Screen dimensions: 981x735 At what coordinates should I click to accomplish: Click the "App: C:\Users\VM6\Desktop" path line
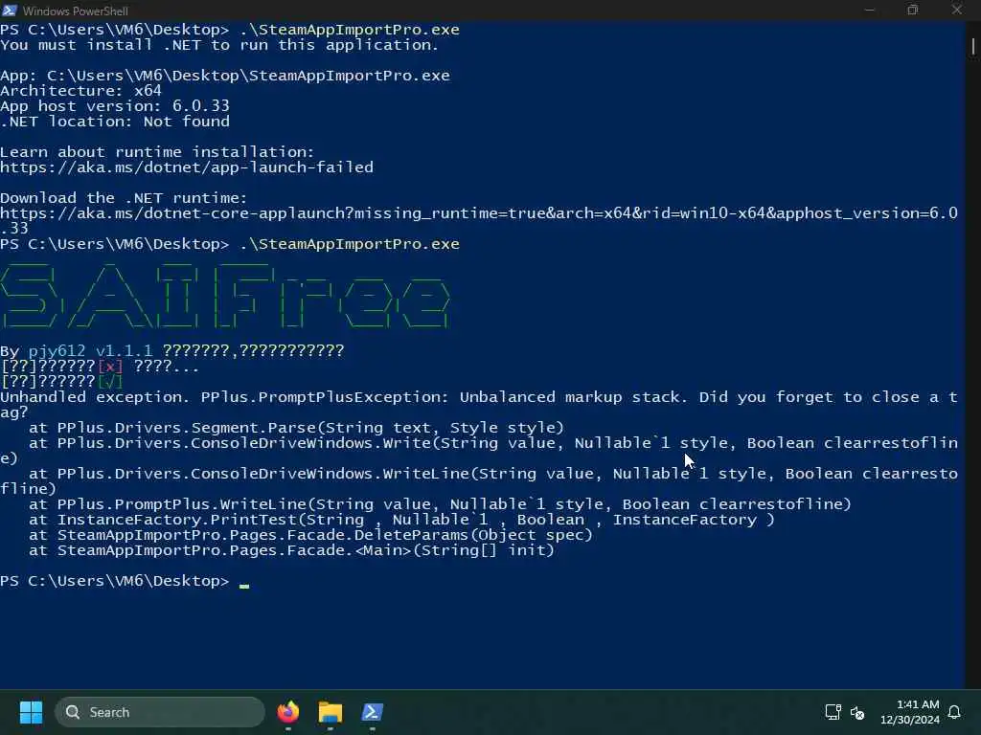tap(224, 76)
